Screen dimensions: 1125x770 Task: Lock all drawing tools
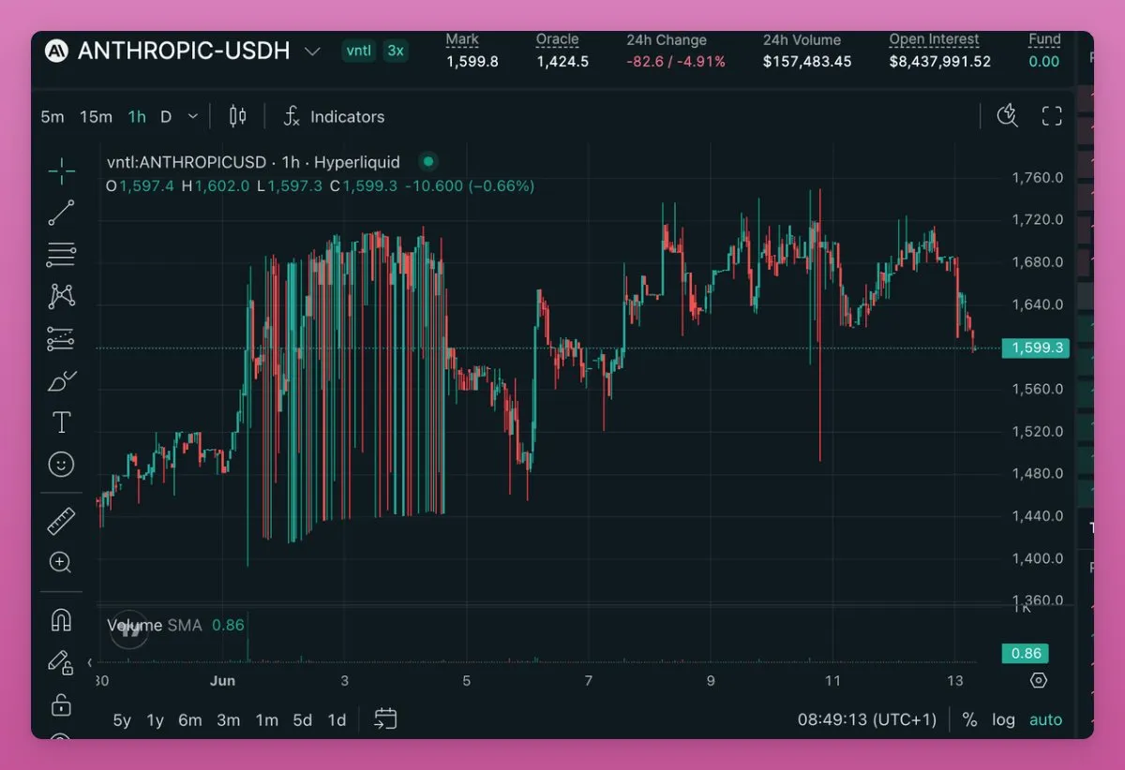(61, 704)
